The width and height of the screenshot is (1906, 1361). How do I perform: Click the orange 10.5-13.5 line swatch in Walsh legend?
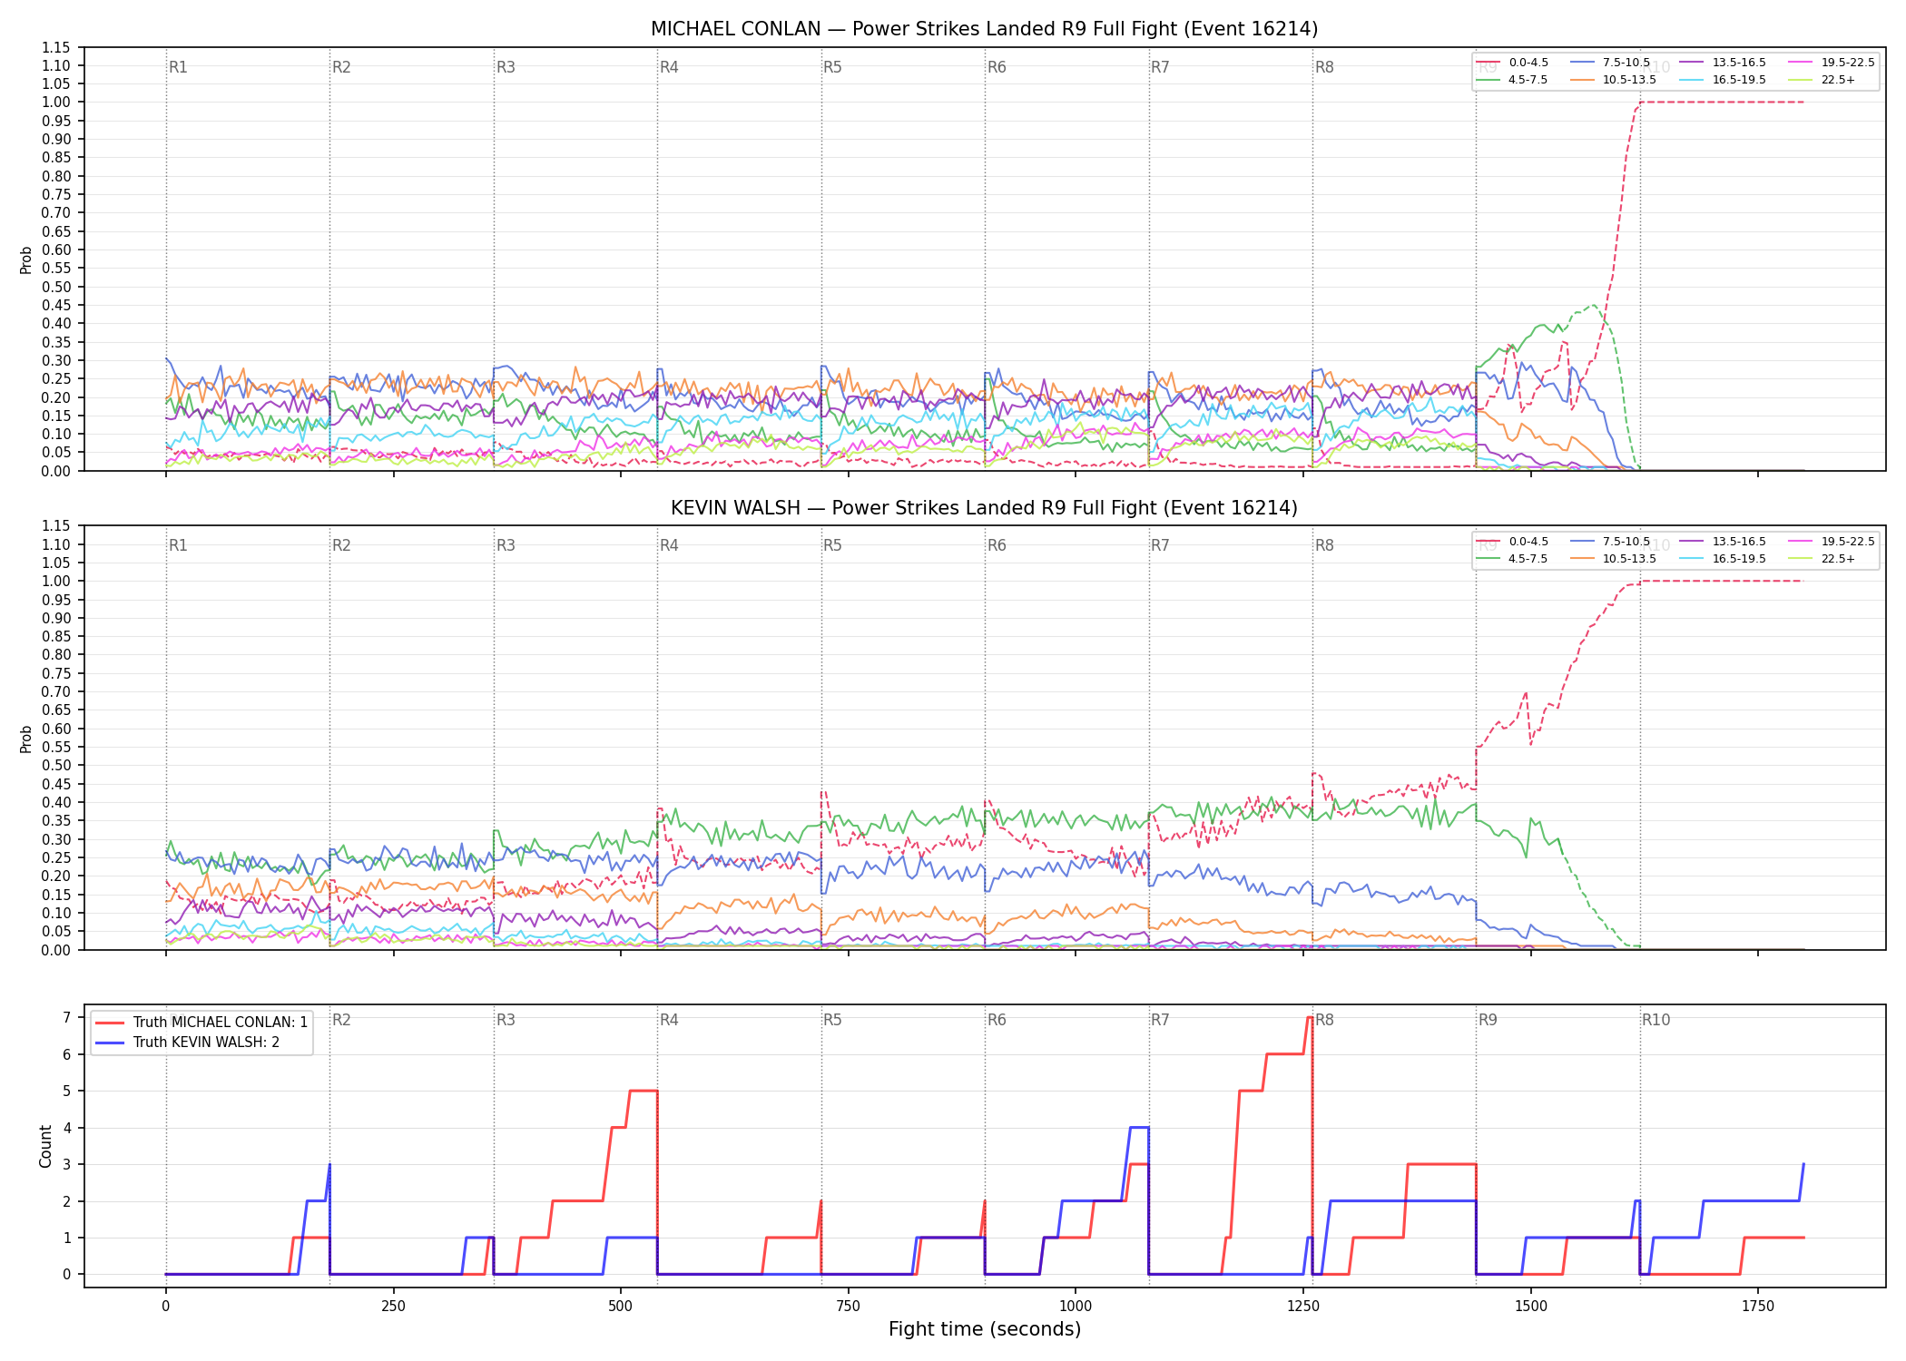pos(1582,559)
